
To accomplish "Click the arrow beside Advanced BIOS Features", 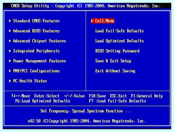I will pyautogui.click(x=10, y=31).
